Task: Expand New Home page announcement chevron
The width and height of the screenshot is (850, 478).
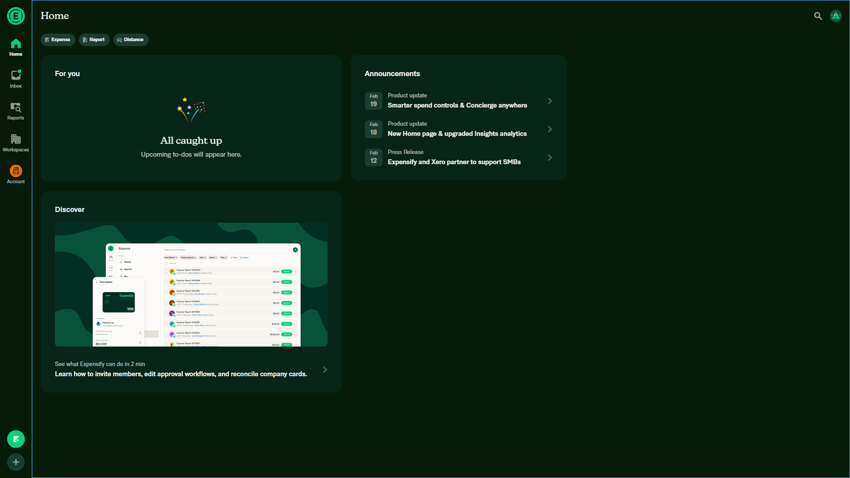Action: pyautogui.click(x=550, y=129)
